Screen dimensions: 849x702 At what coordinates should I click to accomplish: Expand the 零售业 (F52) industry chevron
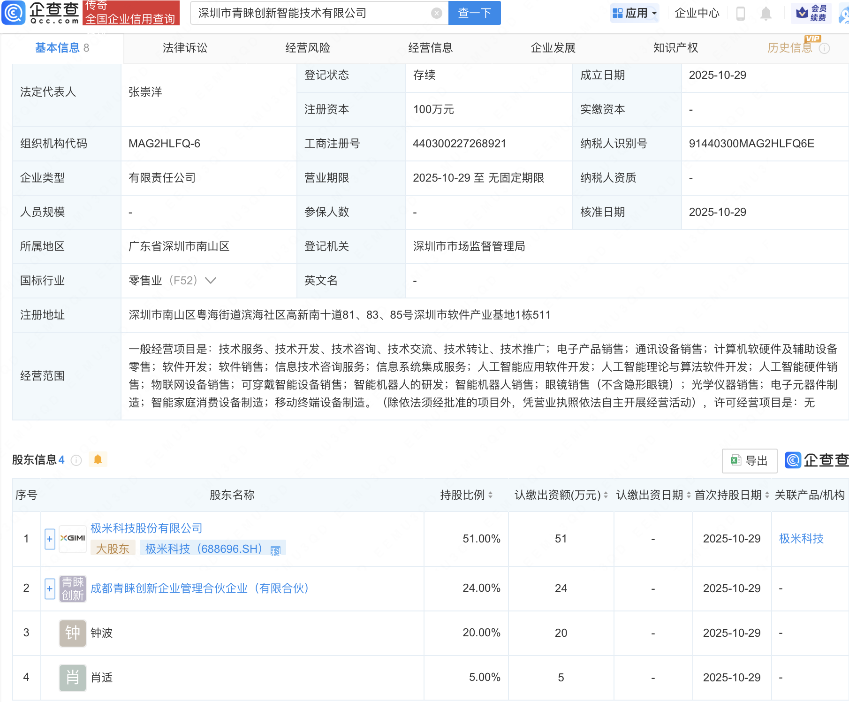coord(211,280)
